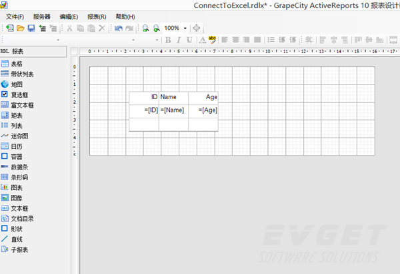Open a report file with folder icon

[x=21, y=28]
